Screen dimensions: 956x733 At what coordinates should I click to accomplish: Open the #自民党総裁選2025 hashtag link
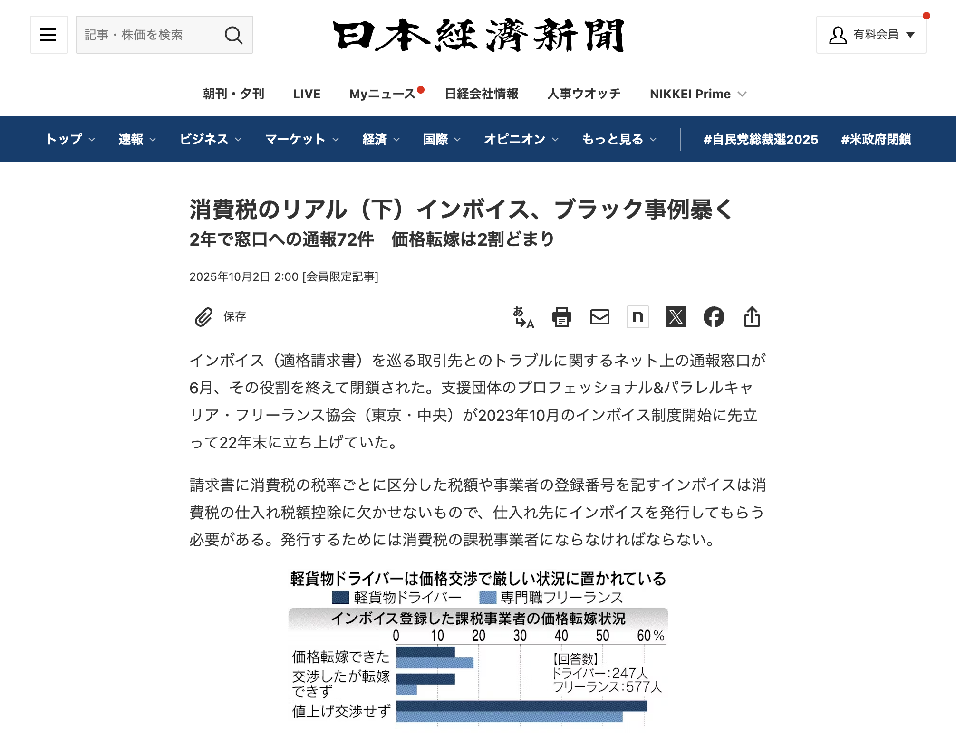(761, 139)
